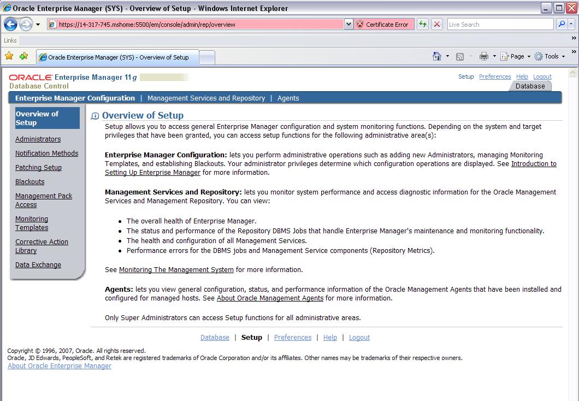Click the Help link in the header

point(522,76)
